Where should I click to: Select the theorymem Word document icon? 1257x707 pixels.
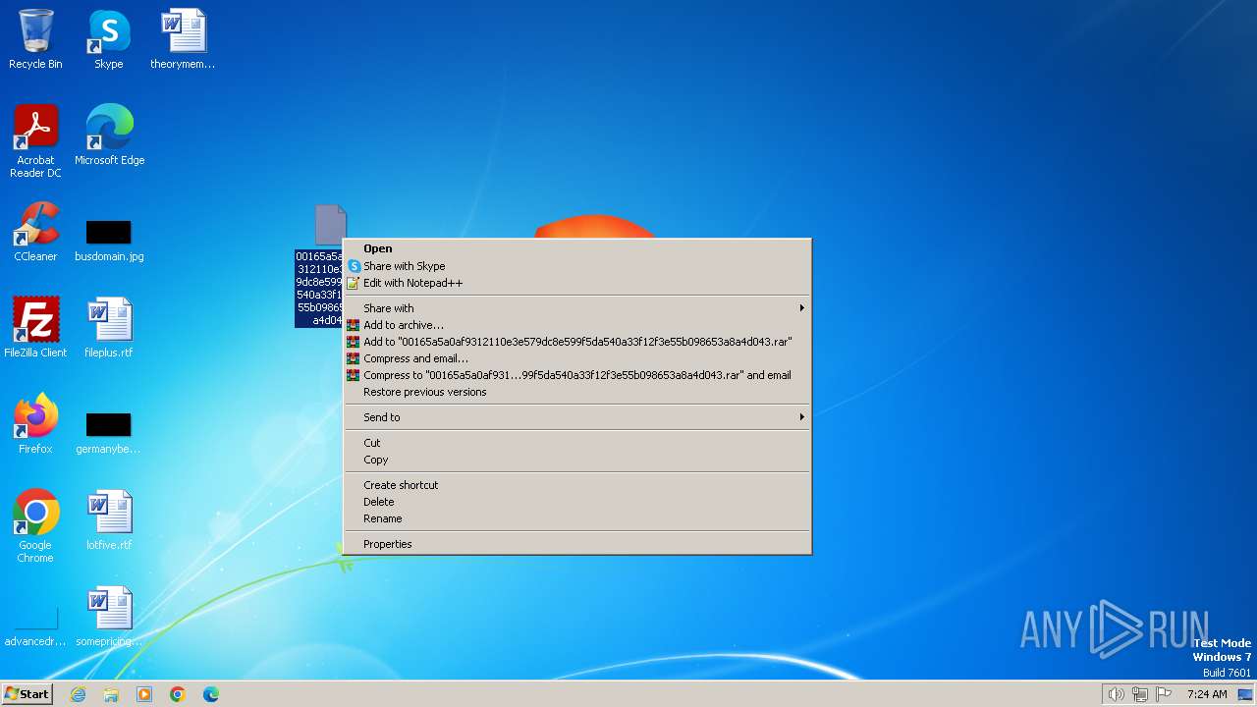[183, 39]
